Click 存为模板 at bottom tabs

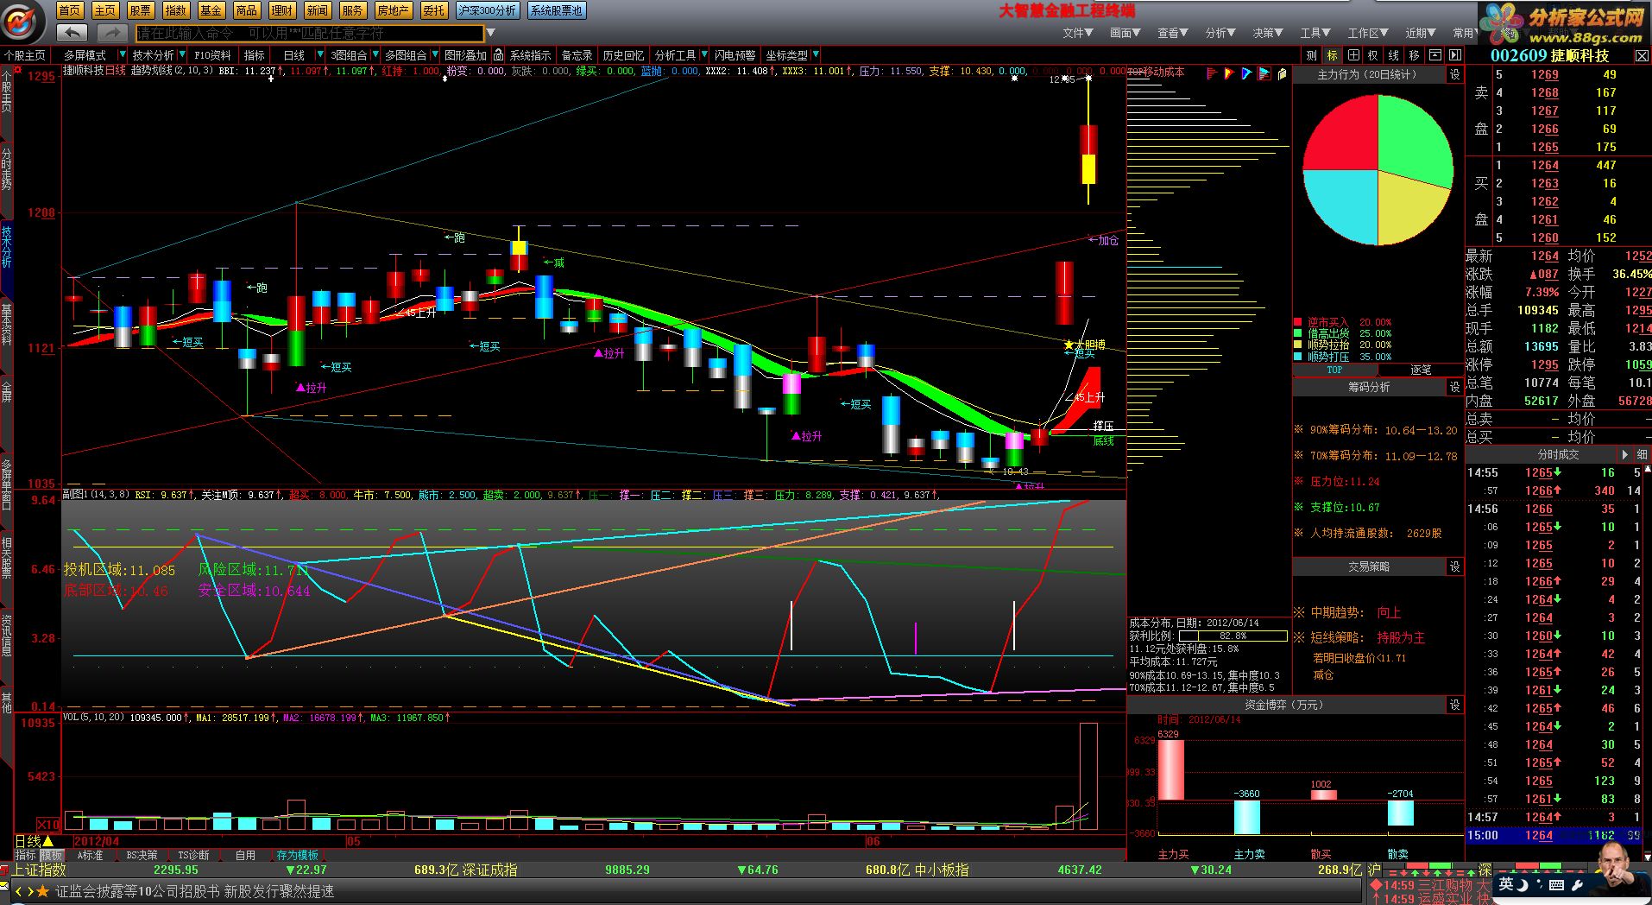click(298, 855)
